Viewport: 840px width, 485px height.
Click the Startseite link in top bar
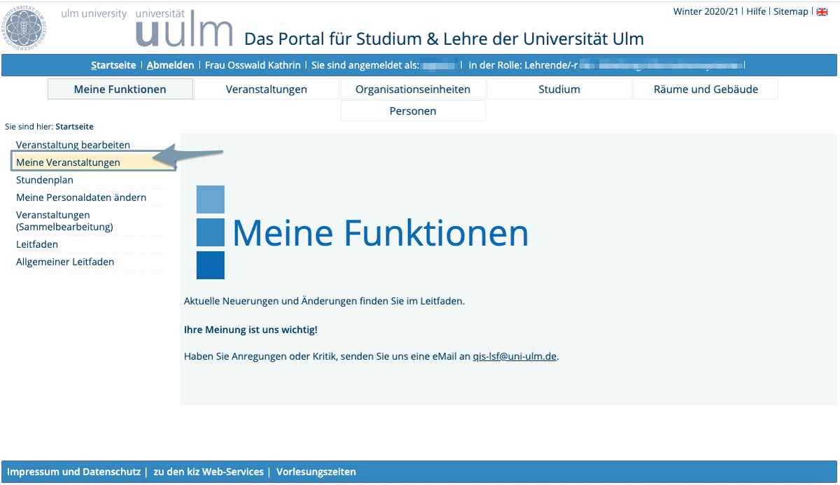[113, 65]
